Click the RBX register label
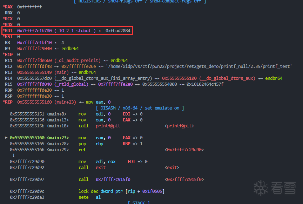Viewport: 303px width, 204px height. (x=9, y=13)
